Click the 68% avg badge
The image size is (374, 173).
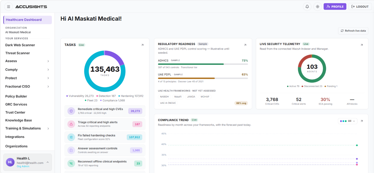(241, 103)
